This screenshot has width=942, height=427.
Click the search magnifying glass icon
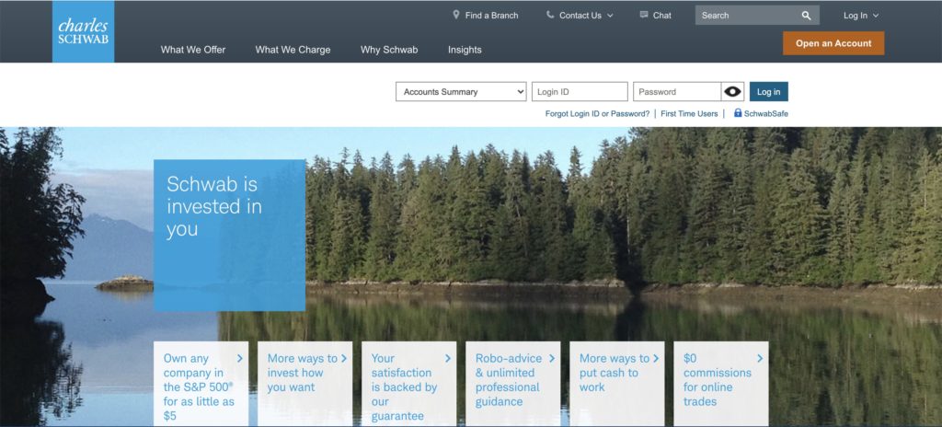click(x=806, y=16)
